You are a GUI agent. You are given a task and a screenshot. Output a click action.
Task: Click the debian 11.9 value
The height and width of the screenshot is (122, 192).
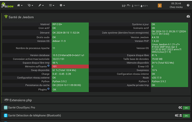point(59,41)
